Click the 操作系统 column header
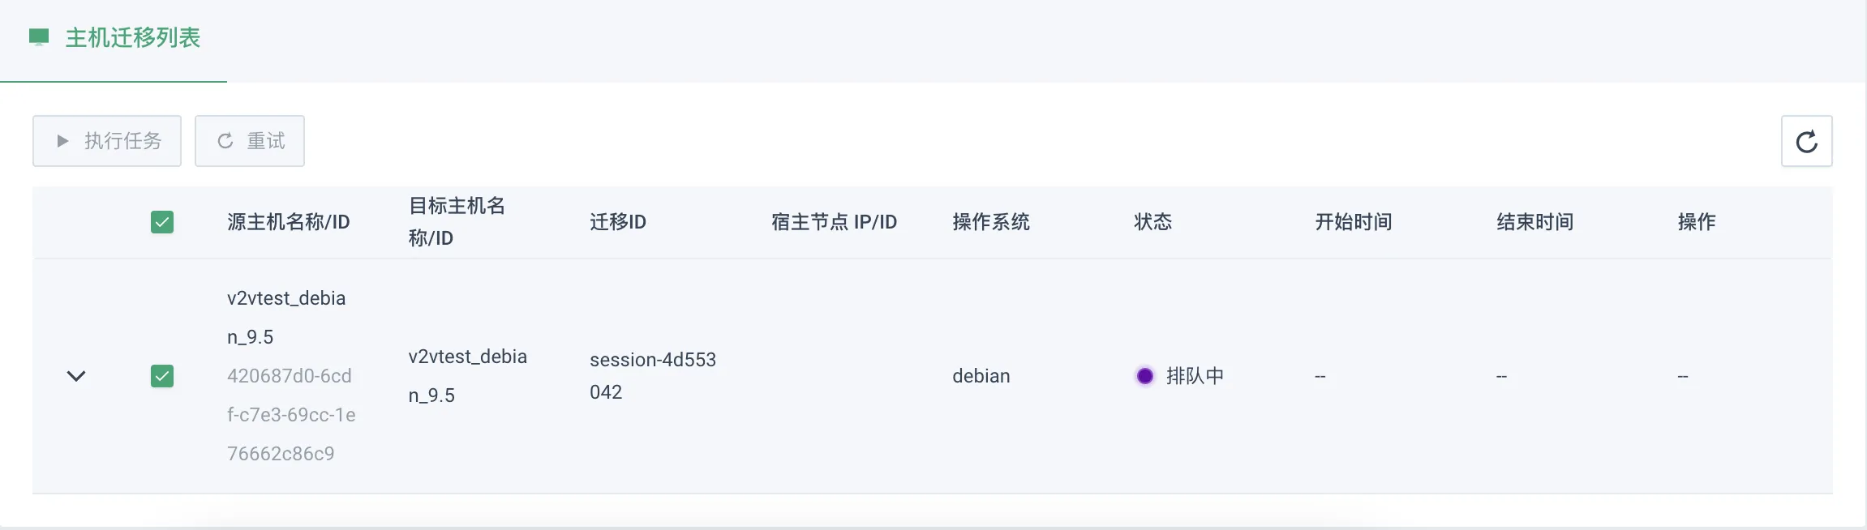 (991, 222)
